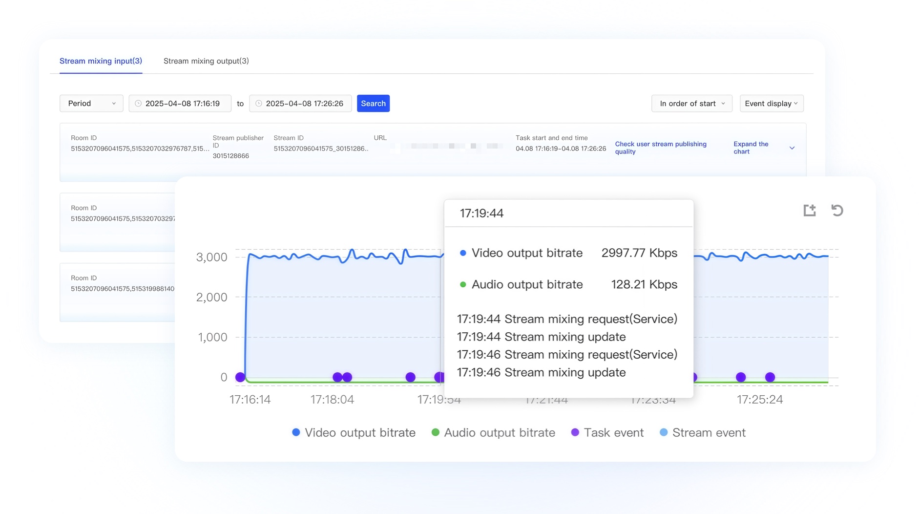Toggle Task event legend item
Screen dimensions: 919x514
click(x=607, y=432)
